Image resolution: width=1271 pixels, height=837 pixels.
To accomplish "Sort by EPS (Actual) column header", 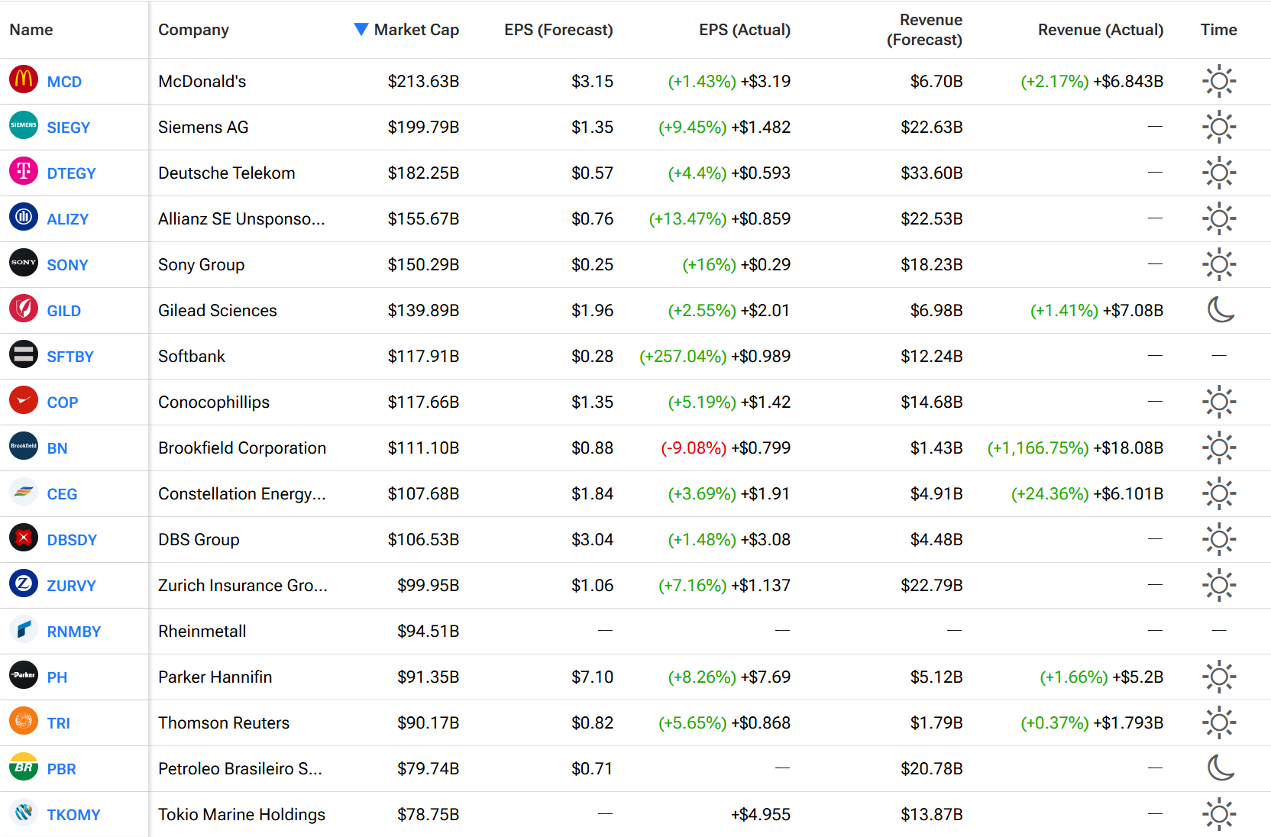I will point(745,30).
